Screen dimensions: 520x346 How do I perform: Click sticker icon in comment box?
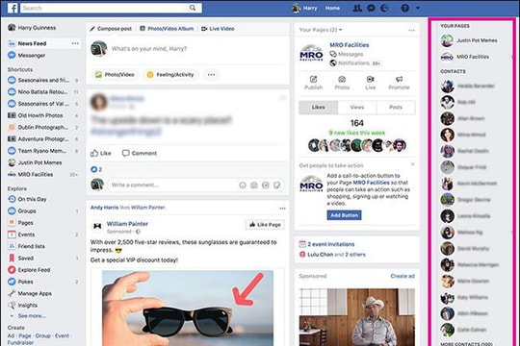click(x=276, y=185)
